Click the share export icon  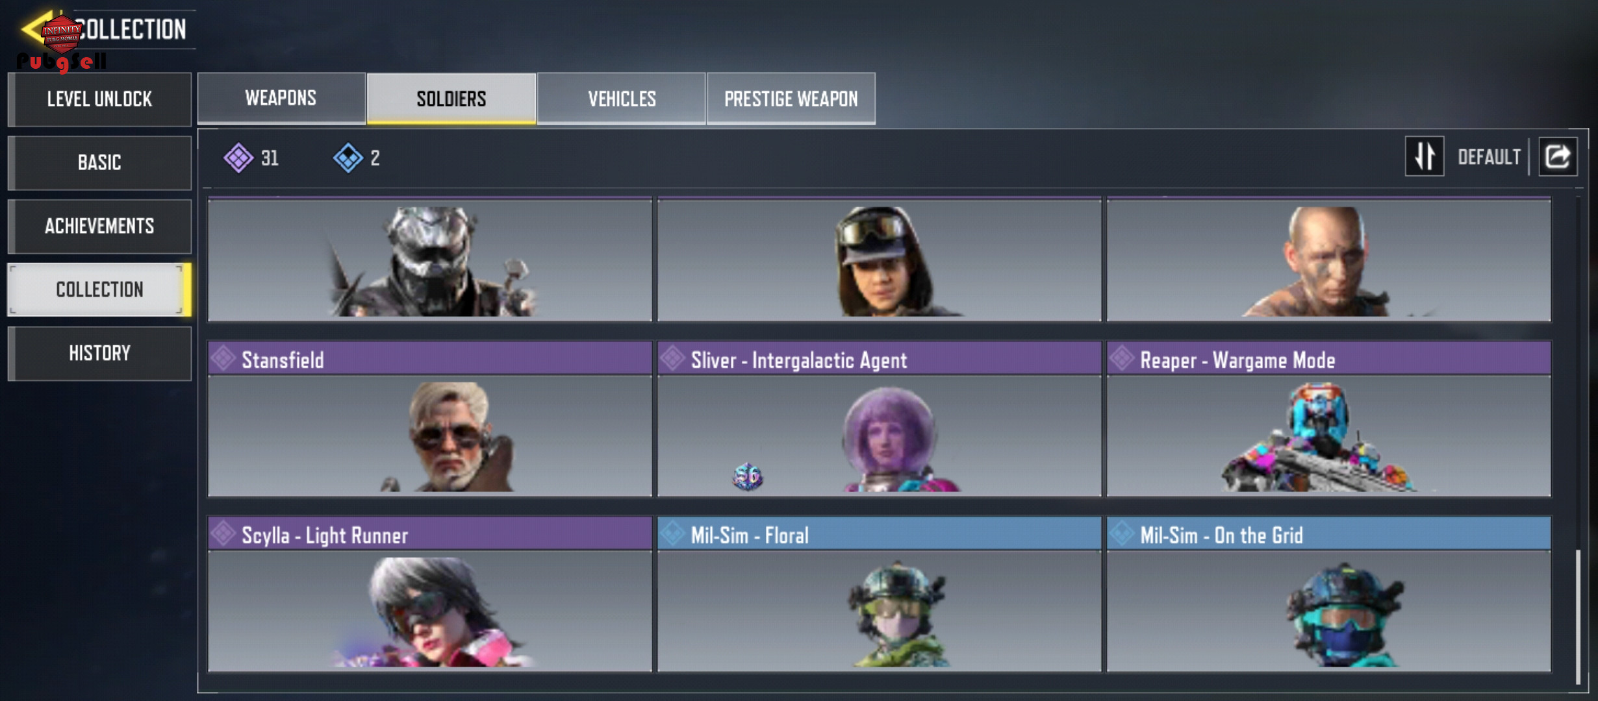[x=1558, y=156]
